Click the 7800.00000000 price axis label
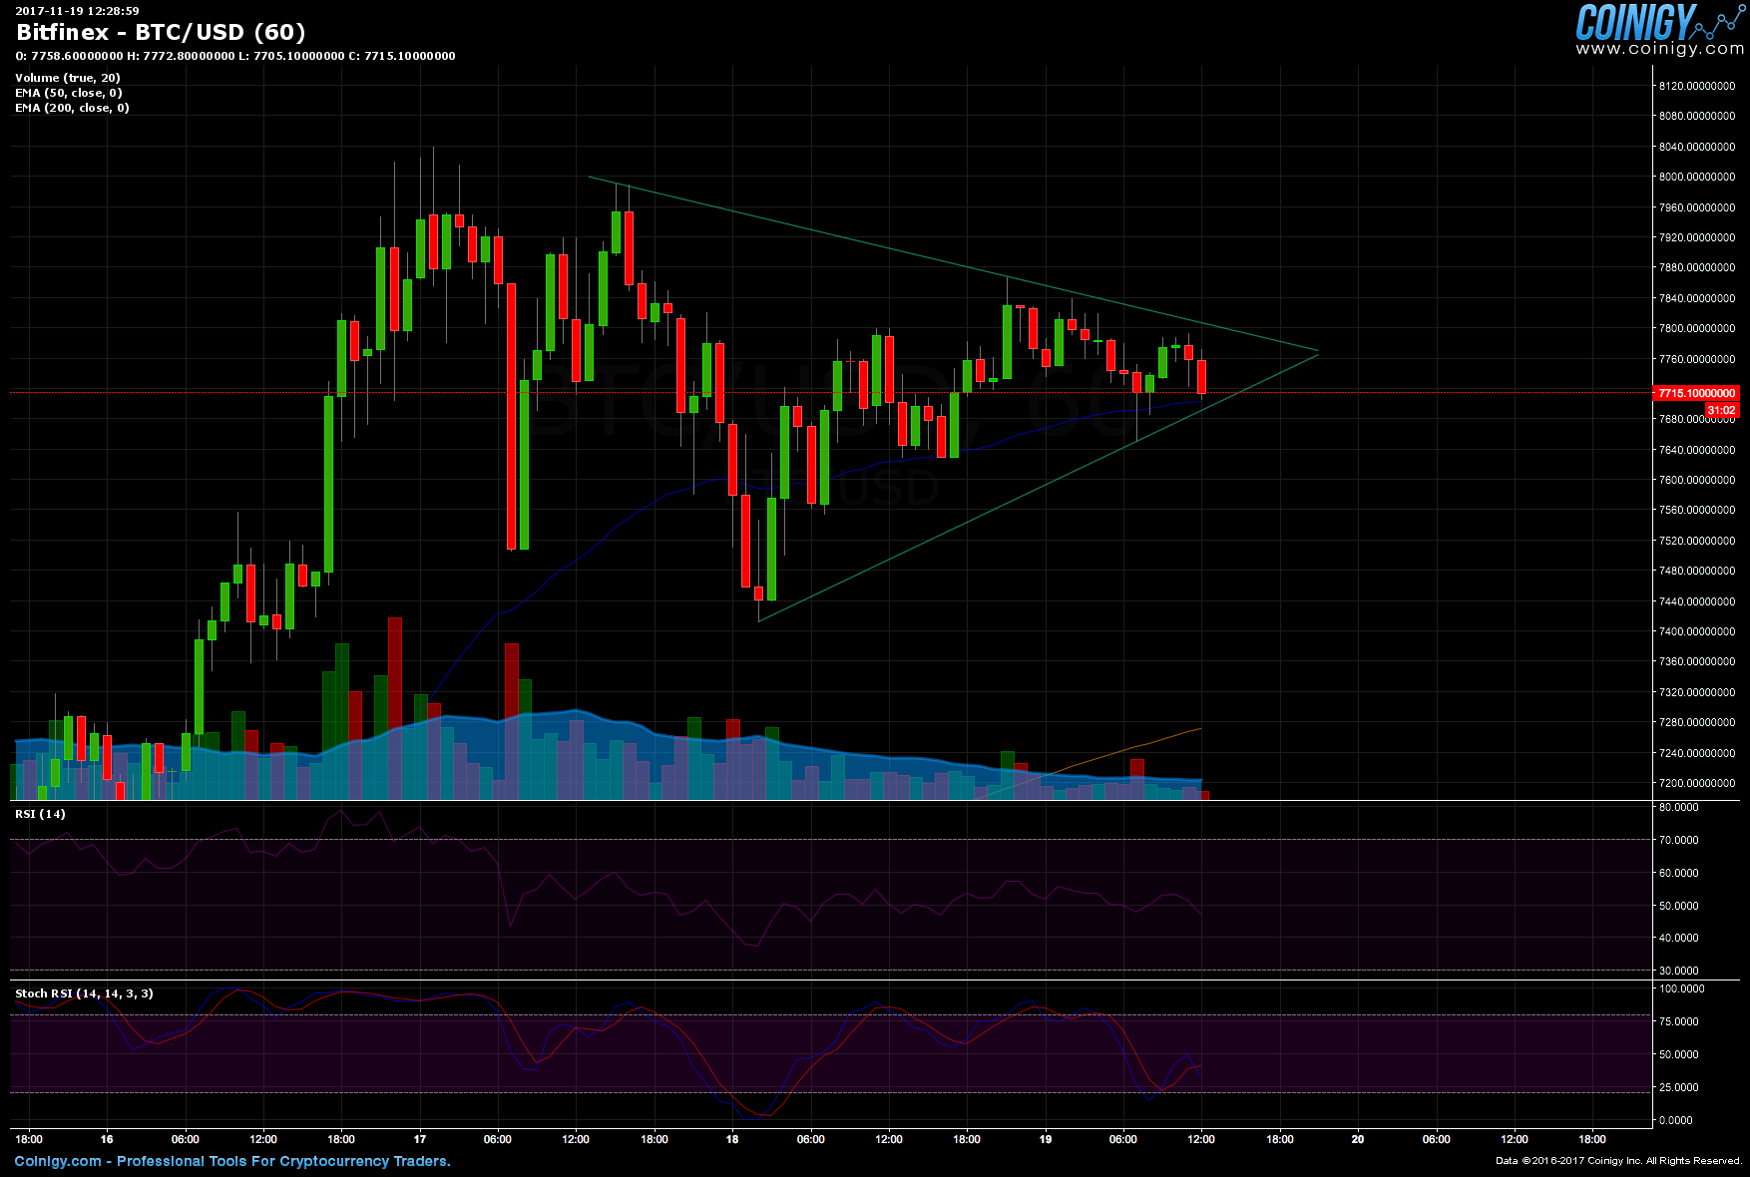The width and height of the screenshot is (1750, 1177). click(1697, 328)
